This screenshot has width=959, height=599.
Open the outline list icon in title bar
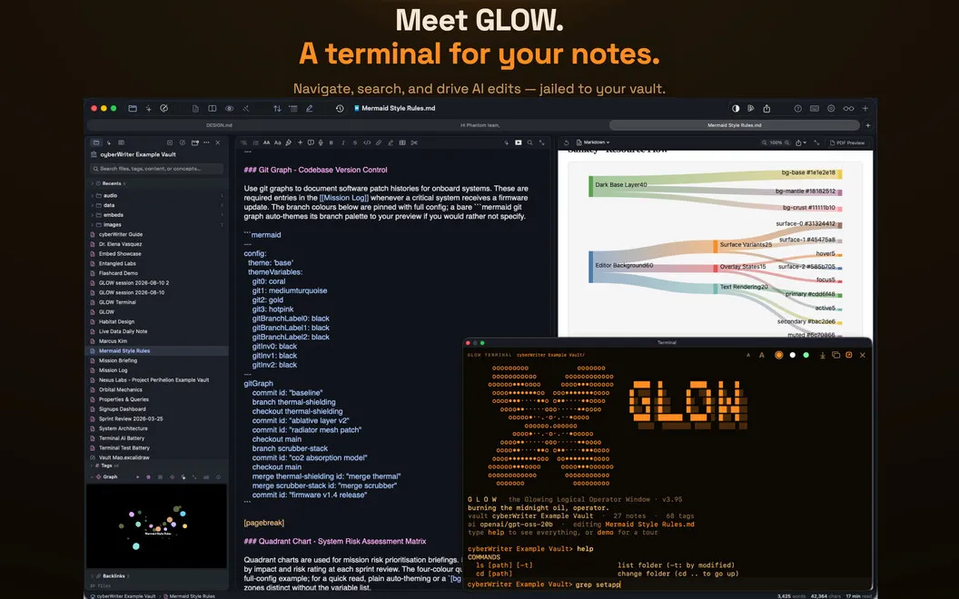[293, 108]
